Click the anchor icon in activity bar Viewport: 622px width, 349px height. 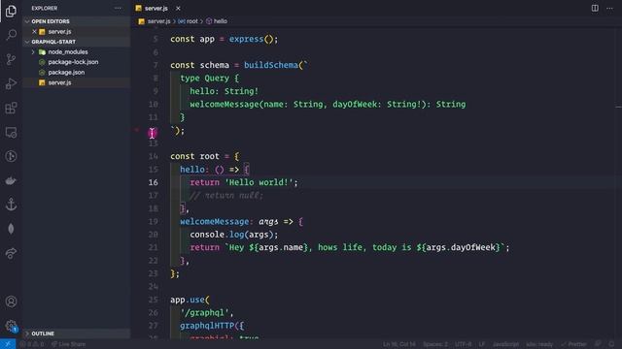click(x=11, y=205)
